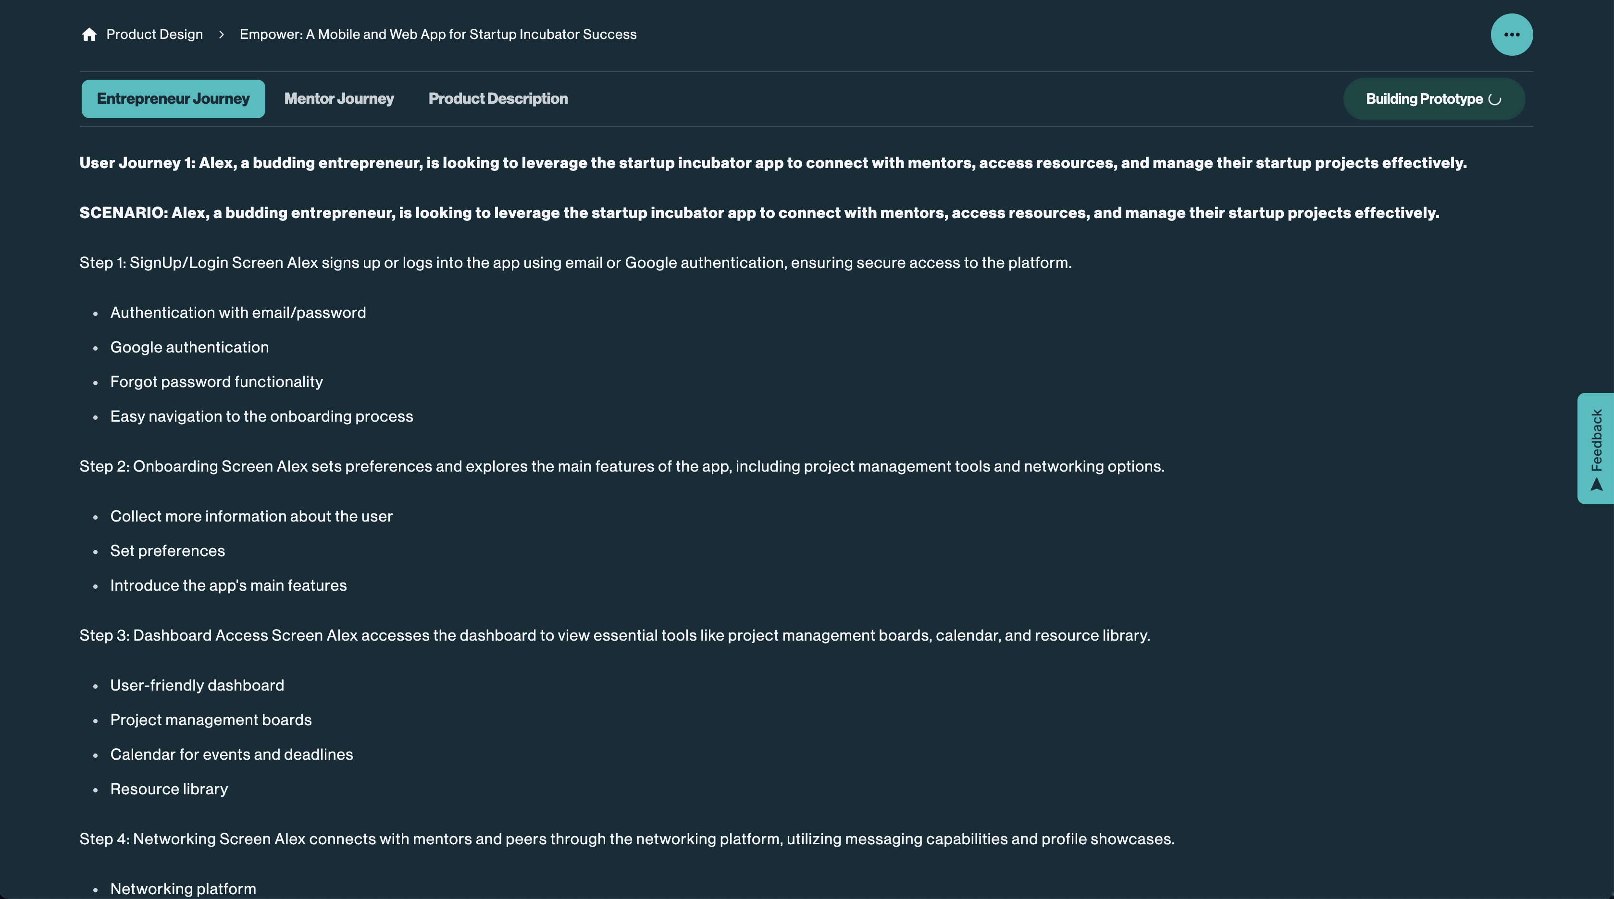The image size is (1614, 899).
Task: Click the Building Prototype loading spinner
Action: [1495, 99]
